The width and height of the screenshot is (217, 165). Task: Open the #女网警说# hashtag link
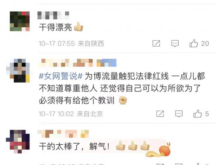click(x=61, y=76)
